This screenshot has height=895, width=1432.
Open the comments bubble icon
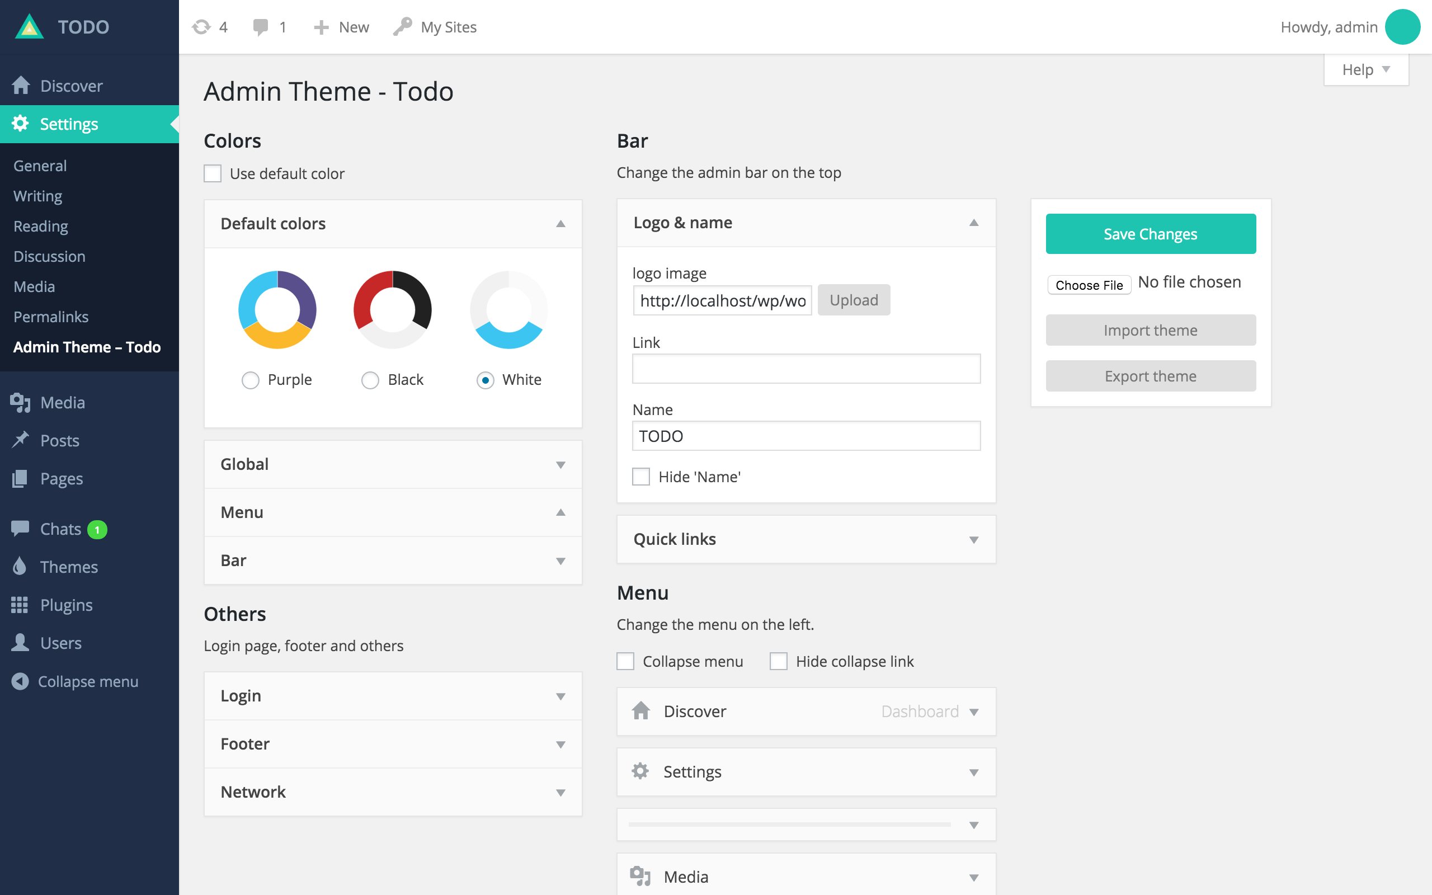260,27
